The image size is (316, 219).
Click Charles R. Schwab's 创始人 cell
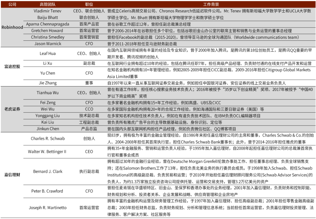point(89,138)
